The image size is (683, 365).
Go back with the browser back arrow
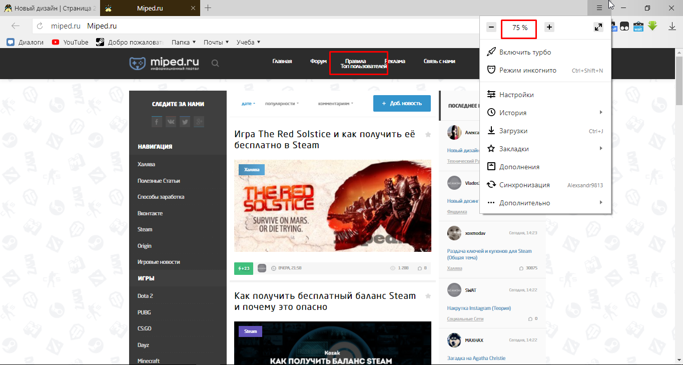16,26
